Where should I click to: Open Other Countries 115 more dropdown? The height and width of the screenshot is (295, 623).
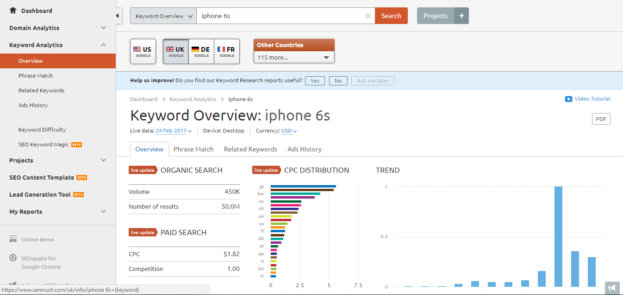(x=294, y=57)
